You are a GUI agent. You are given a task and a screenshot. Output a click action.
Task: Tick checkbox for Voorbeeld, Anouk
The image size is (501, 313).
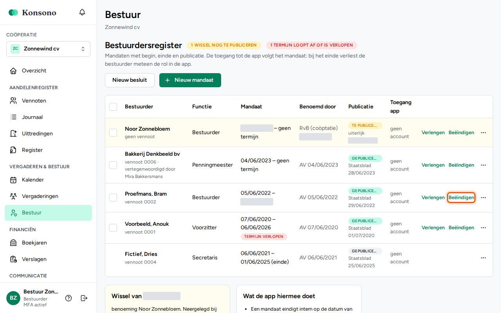113,228
